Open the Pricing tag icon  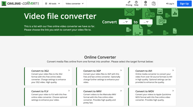[x=129, y=2]
